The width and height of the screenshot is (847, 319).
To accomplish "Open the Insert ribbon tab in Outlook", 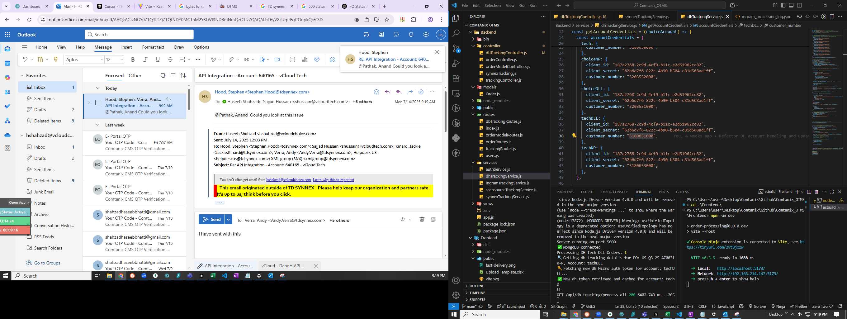I will [127, 47].
